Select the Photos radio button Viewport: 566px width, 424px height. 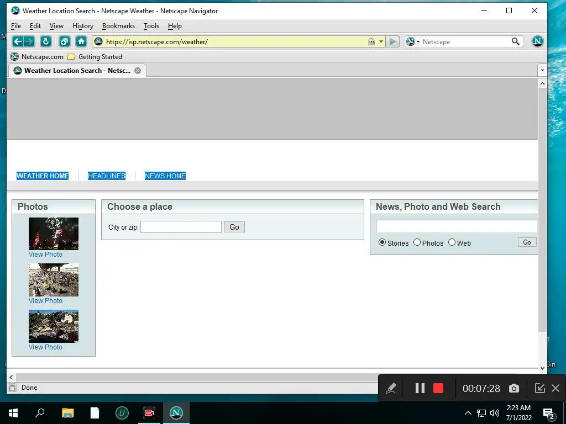(x=417, y=242)
